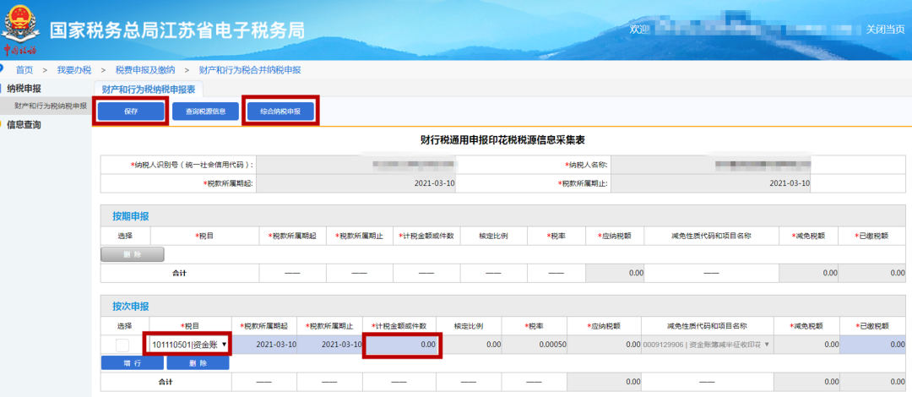Click the blue bullet icon beside 首页
This screenshot has width=912, height=397.
click(x=2, y=68)
